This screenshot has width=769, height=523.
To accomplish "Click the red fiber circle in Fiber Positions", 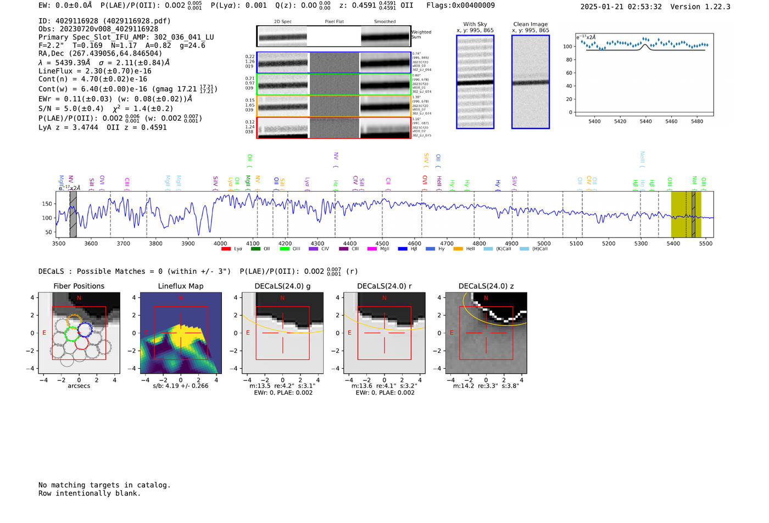I will (x=81, y=343).
